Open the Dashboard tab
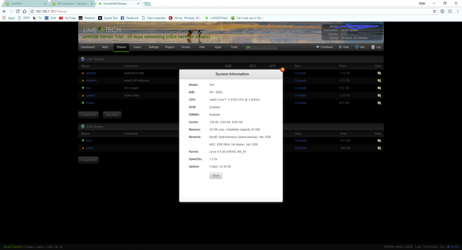Image resolution: width=462 pixels, height=250 pixels. point(87,47)
